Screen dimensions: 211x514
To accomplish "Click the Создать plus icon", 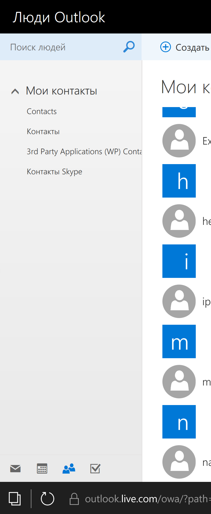I will coord(166,47).
